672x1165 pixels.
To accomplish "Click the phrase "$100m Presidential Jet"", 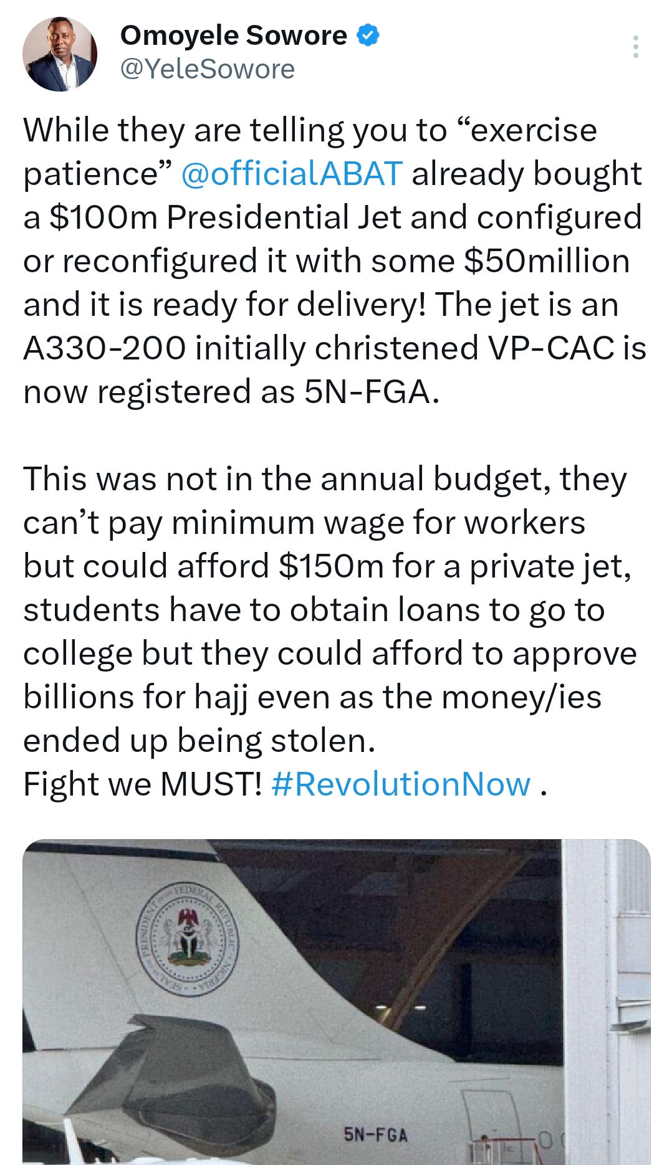I will click(x=224, y=217).
